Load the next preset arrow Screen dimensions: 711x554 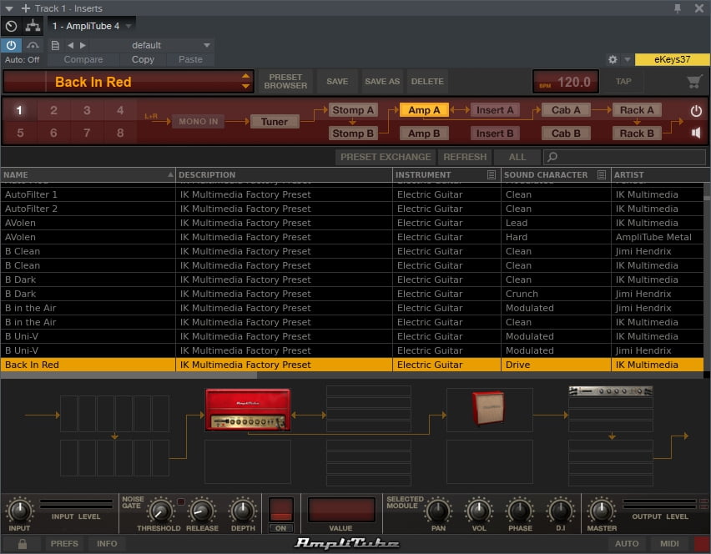click(83, 45)
